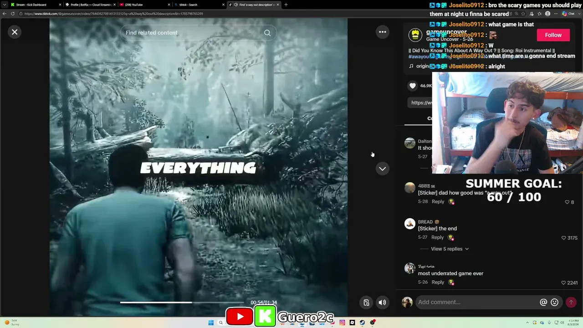Screen dimensions: 583x328
Task: Toggle auto-scroll button beside the volume control
Action: pos(366,302)
